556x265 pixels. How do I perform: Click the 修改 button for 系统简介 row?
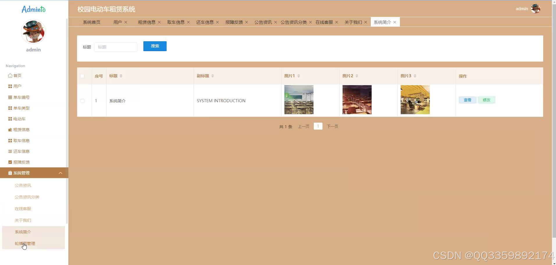486,100
